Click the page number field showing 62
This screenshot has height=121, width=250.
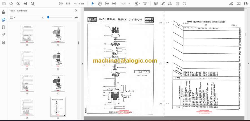(75, 4)
